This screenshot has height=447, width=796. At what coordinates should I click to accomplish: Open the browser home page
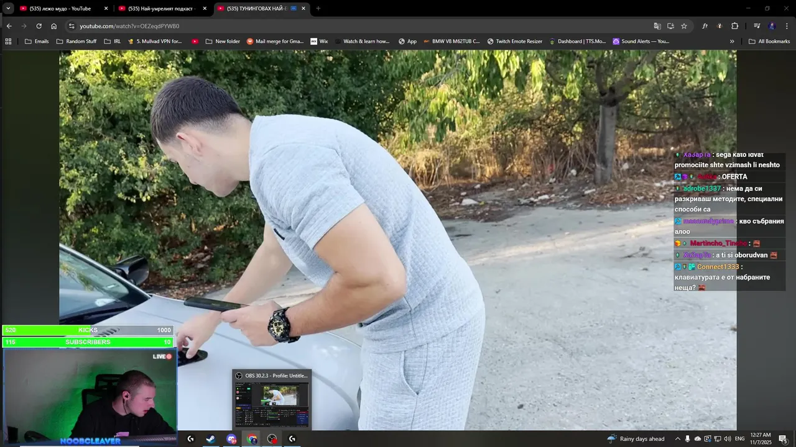[x=53, y=26]
